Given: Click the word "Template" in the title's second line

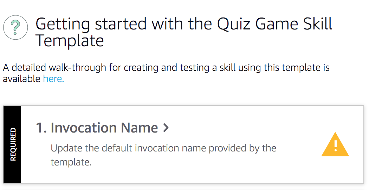Looking at the screenshot, I should point(70,41).
